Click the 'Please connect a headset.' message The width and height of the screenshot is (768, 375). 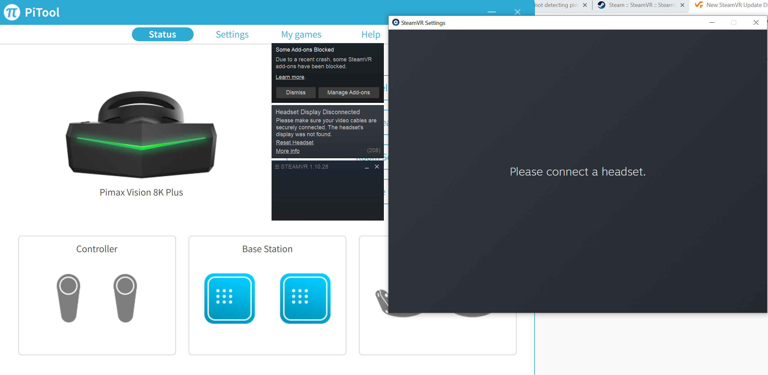578,172
